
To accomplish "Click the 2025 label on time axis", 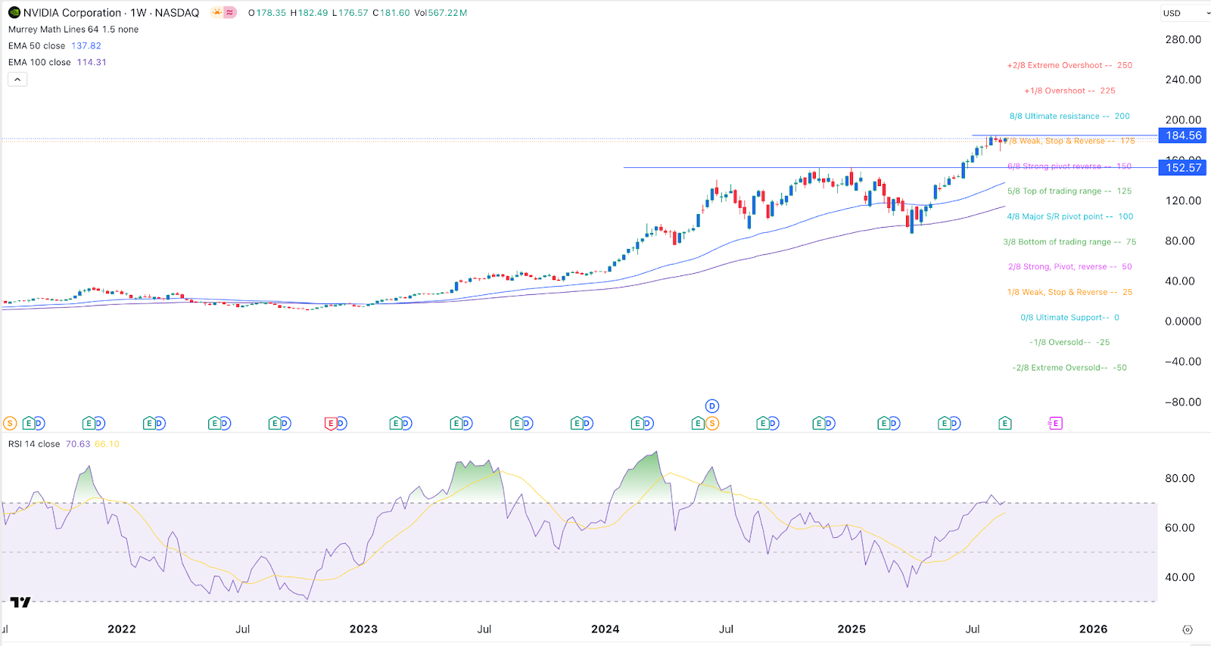I will pos(851,629).
